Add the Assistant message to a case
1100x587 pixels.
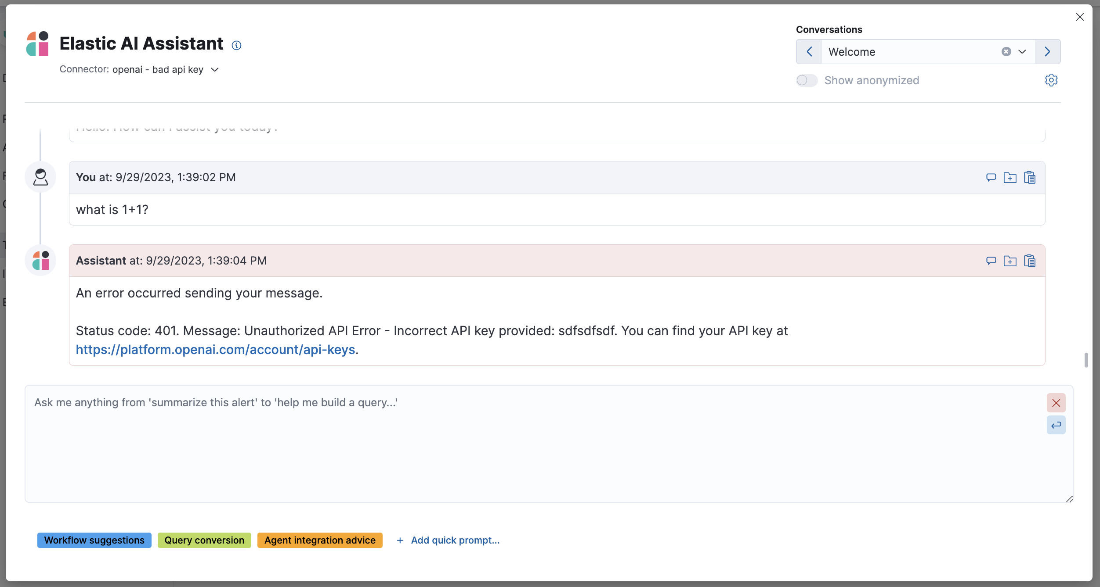[x=1010, y=260]
